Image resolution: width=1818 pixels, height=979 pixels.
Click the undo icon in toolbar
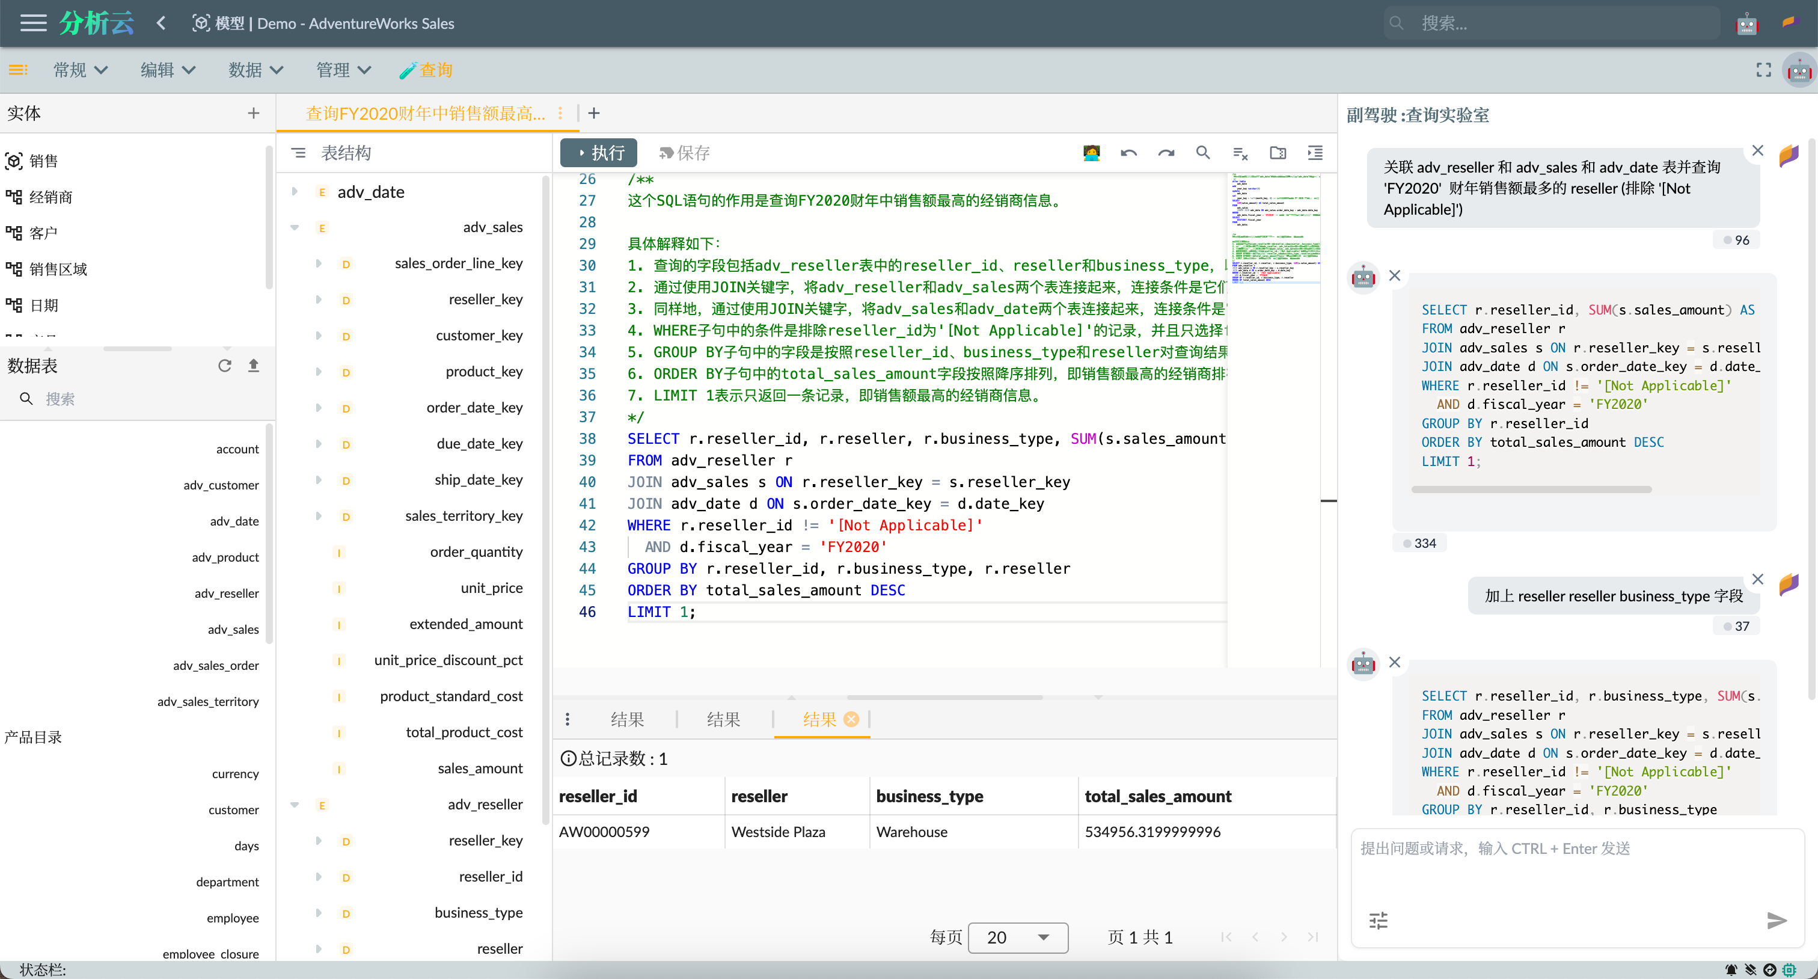pyautogui.click(x=1129, y=153)
